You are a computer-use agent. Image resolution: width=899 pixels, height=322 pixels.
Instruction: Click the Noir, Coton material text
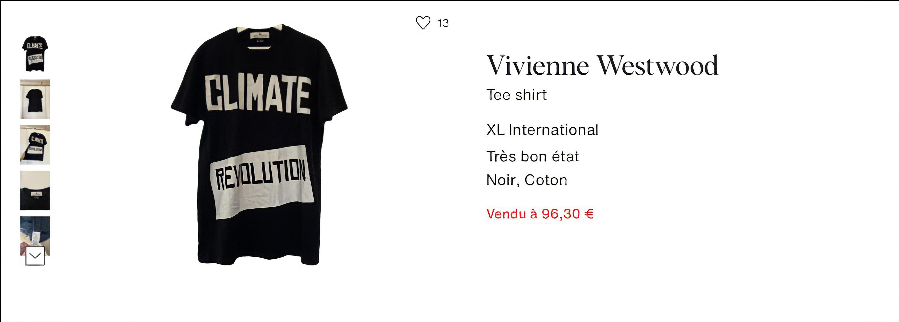(x=527, y=180)
